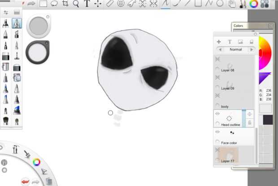Select the Lasso selection tool
This screenshot has height=186, width=278.
tap(54, 4)
